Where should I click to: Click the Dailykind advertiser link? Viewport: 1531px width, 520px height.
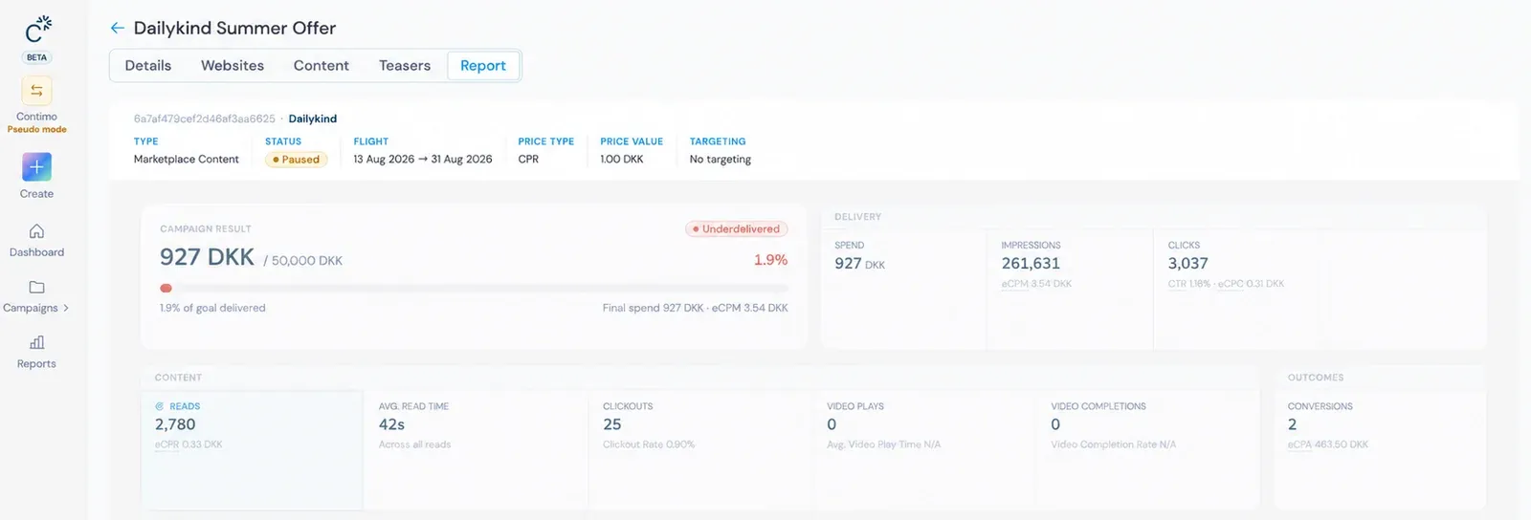[313, 119]
